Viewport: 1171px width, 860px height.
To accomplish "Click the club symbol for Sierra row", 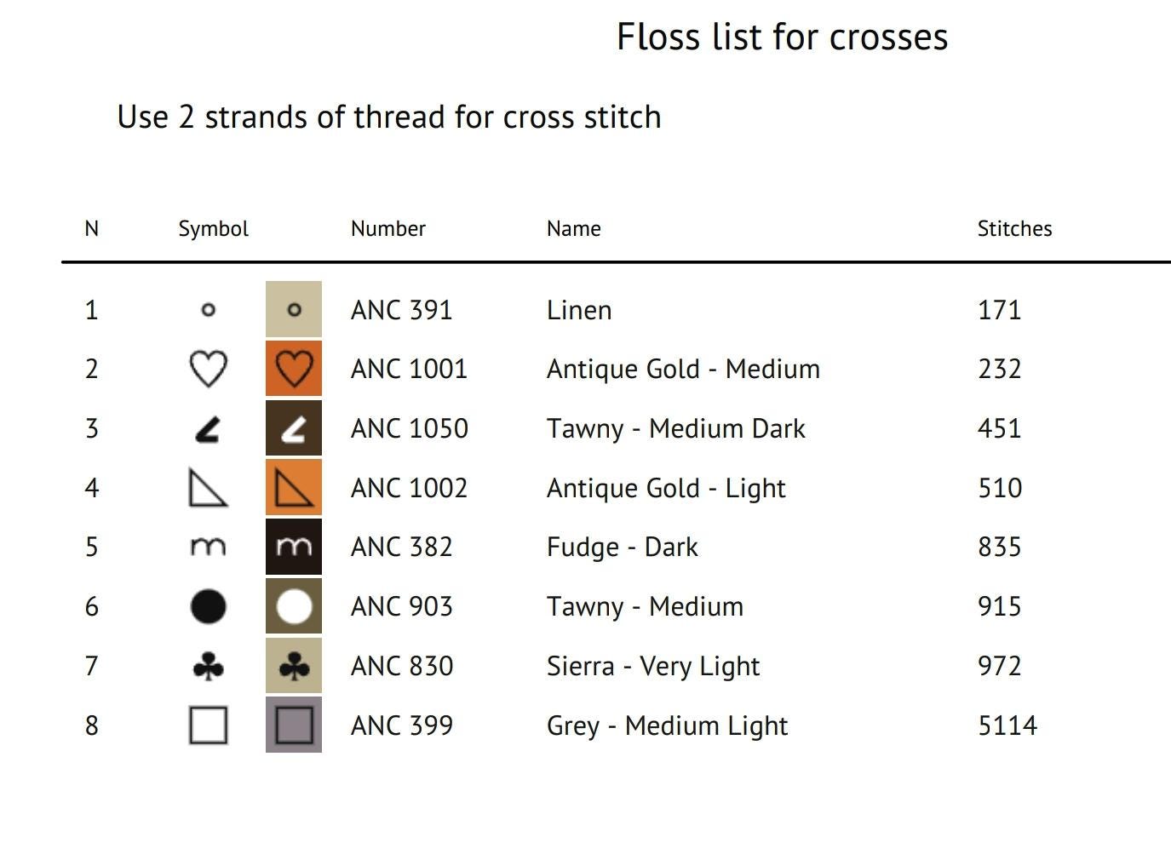I will pos(208,666).
